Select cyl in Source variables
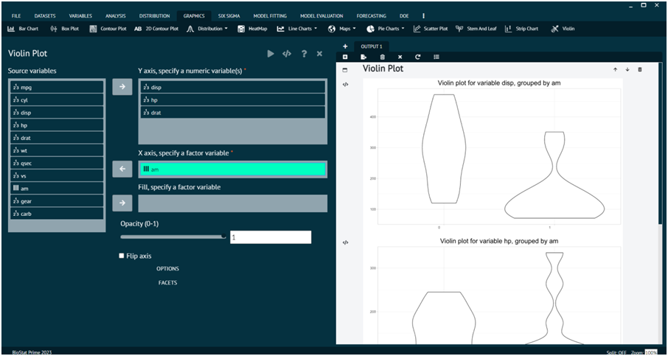 click(x=57, y=100)
